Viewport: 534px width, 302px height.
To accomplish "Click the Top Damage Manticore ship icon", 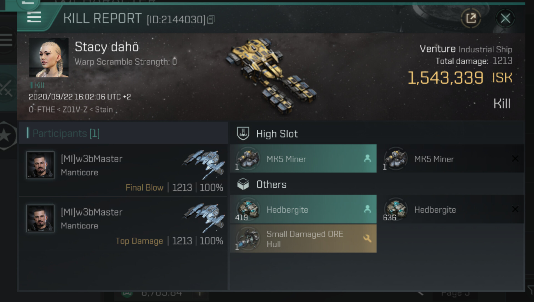I will [204, 217].
